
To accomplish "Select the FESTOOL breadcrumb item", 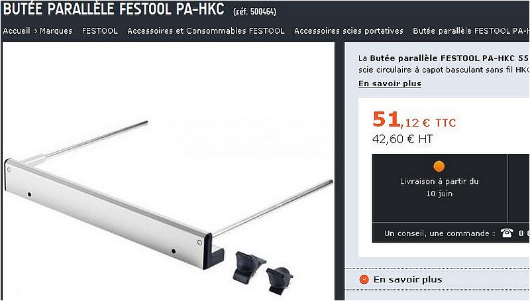I will (x=100, y=30).
